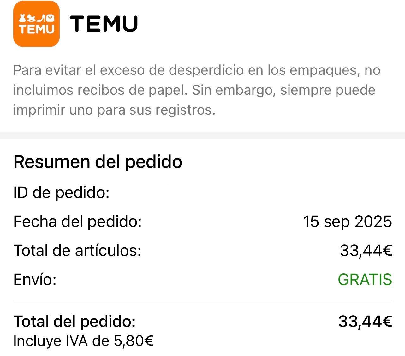Click the gray separator band below notice

pos(202,135)
